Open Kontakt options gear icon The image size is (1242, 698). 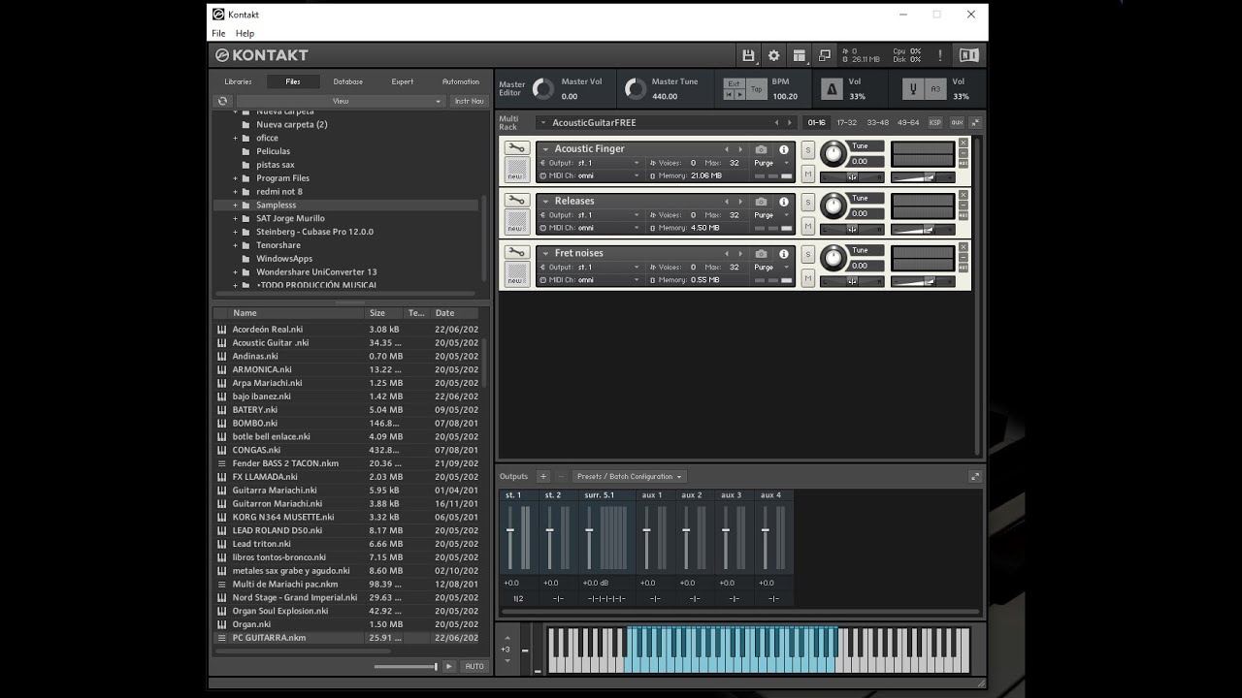tap(773, 56)
